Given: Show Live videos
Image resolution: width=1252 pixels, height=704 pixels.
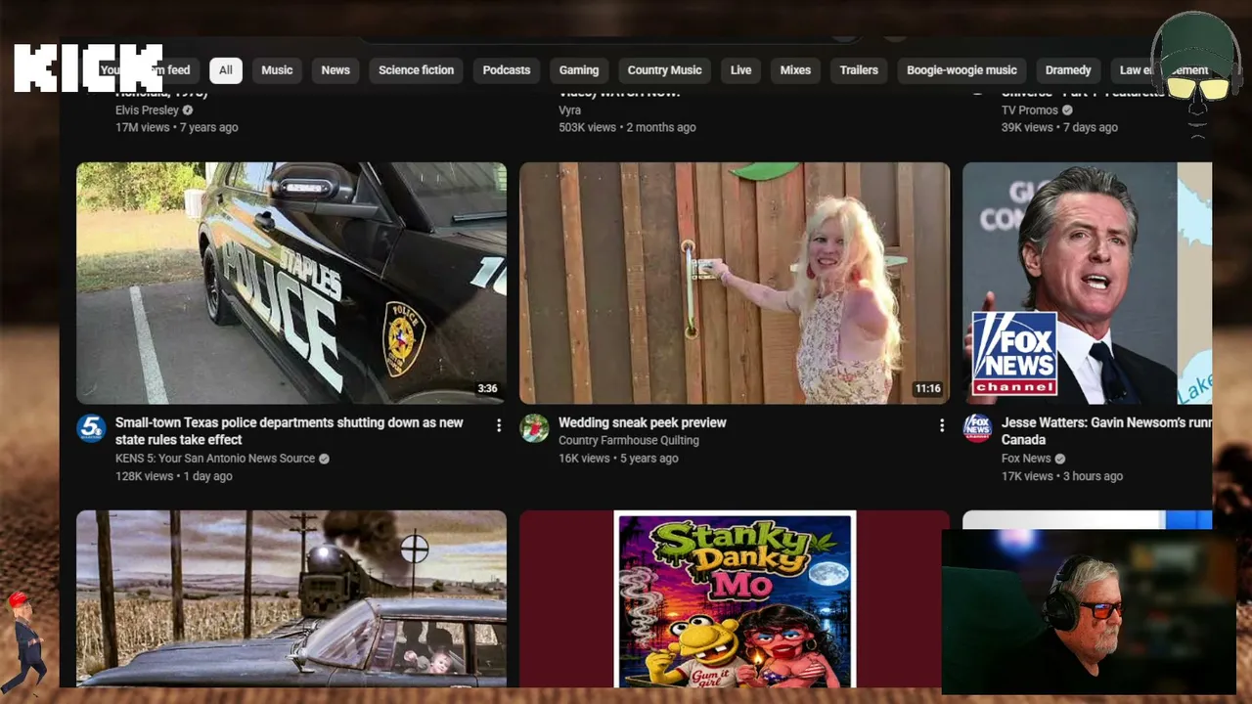Looking at the screenshot, I should [741, 70].
